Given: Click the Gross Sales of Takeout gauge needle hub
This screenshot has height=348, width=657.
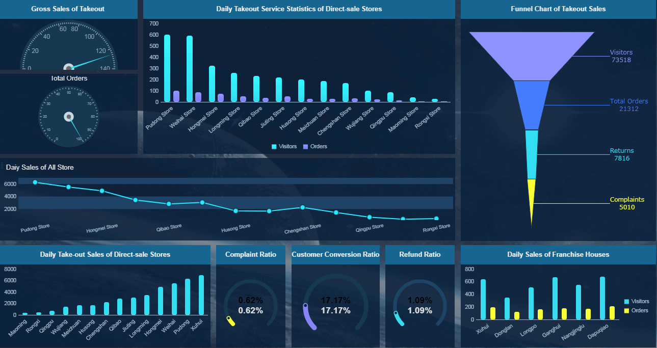Looking at the screenshot, I should pos(69,67).
